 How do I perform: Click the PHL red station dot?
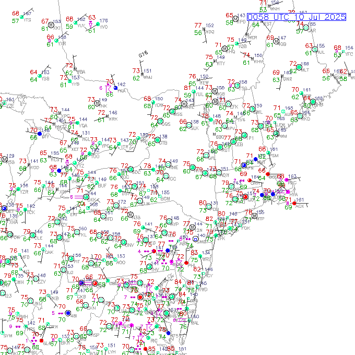coord(186,263)
